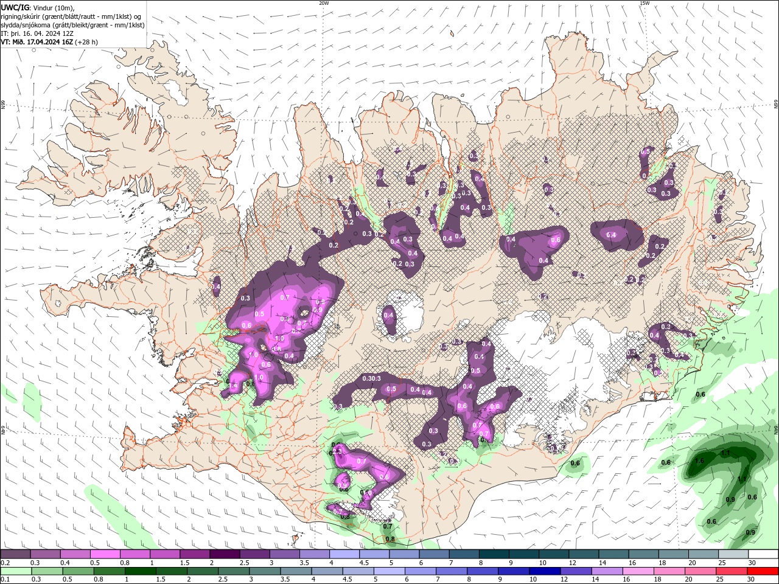Click the '1.6' rain value offshore southeast

(x=699, y=461)
